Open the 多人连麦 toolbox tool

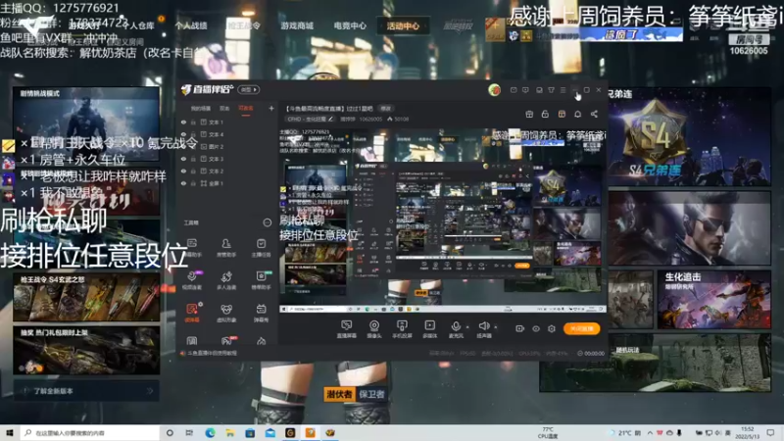click(226, 280)
